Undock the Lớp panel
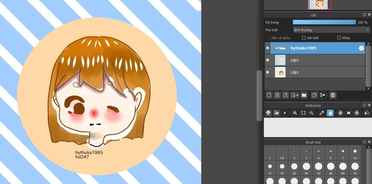 (364, 15)
